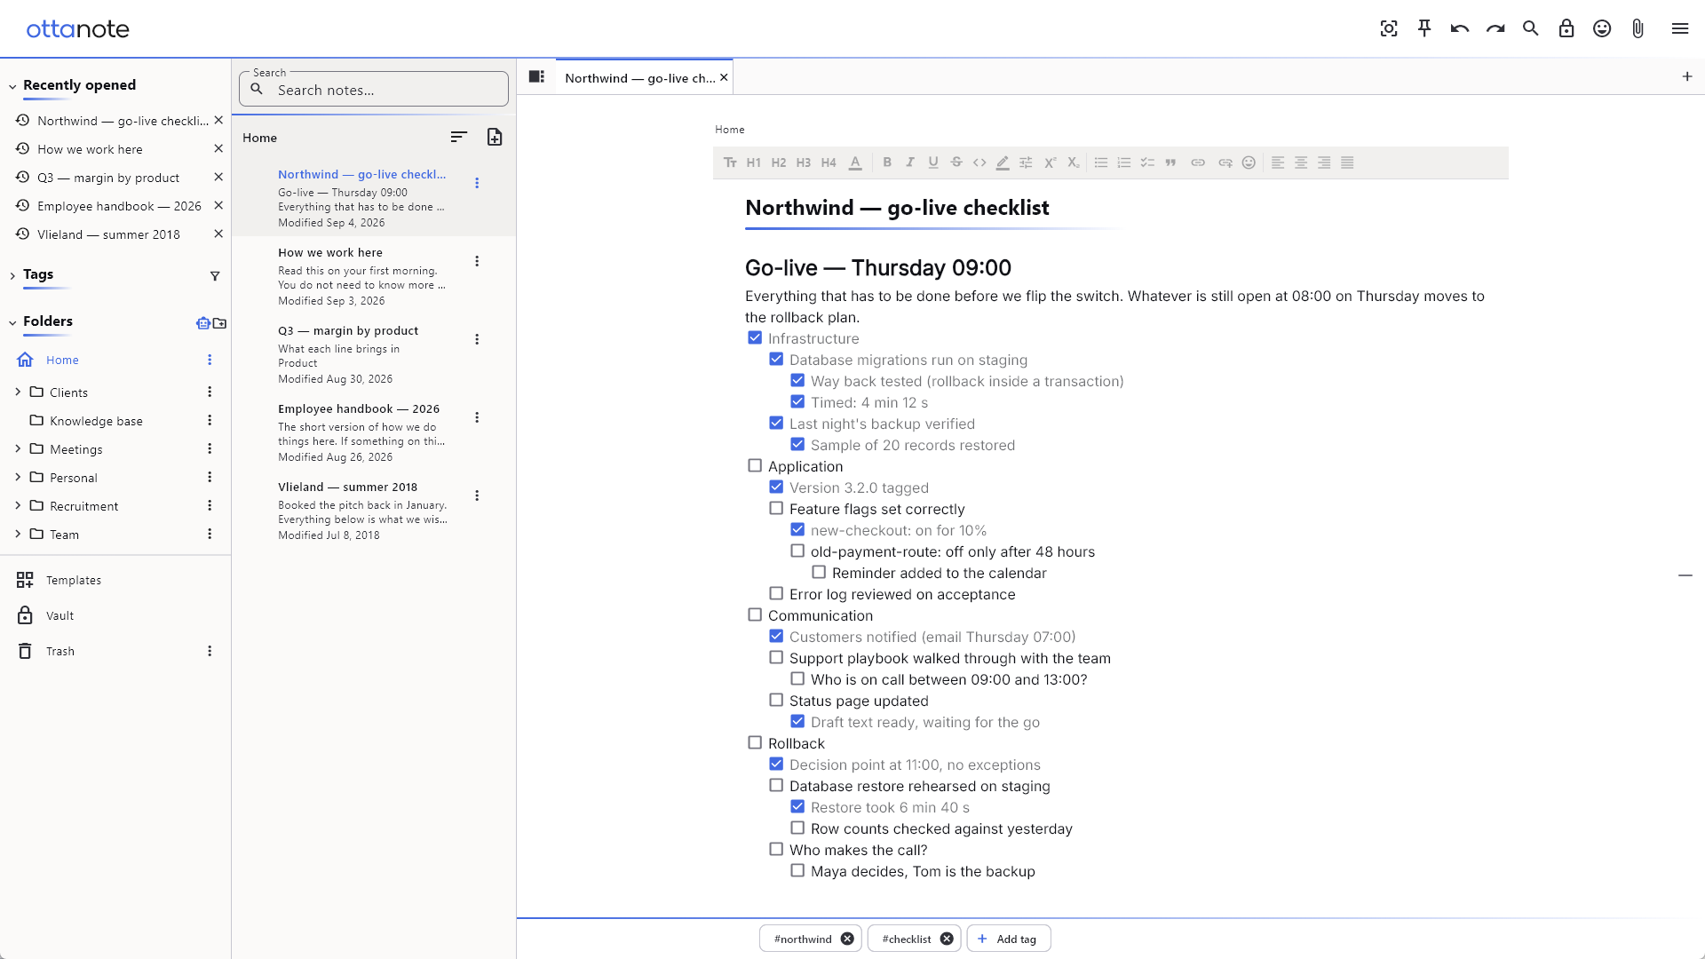Collapse the Recently opened section
The width and height of the screenshot is (1705, 959).
(x=12, y=86)
